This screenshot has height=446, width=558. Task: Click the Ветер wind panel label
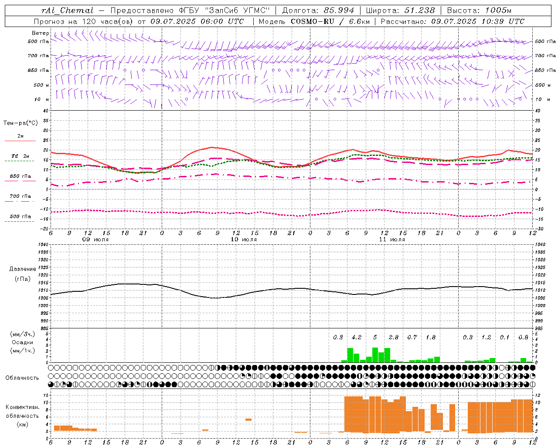click(x=41, y=33)
